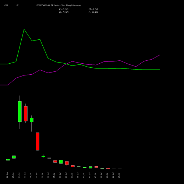Select the 08 Jul date label

pos(60,176)
